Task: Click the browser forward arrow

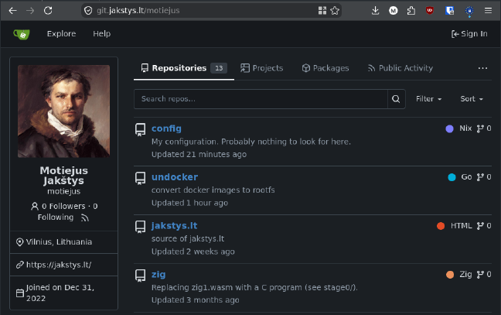Action: tap(30, 11)
